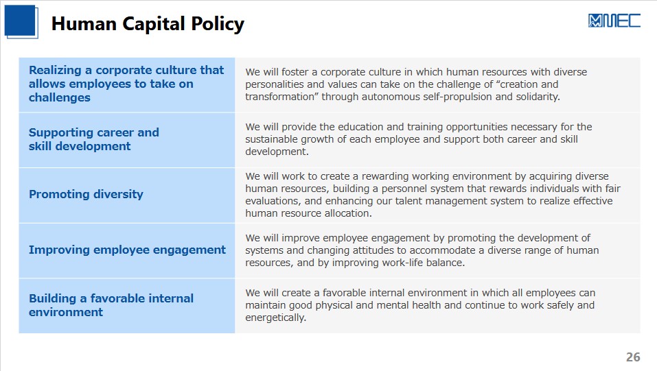Click the phrase 'autonomous self-propulsion and solidarity'

pos(461,97)
